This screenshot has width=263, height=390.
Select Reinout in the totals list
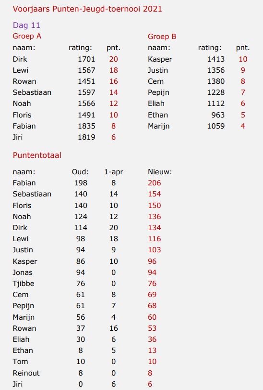26,373
